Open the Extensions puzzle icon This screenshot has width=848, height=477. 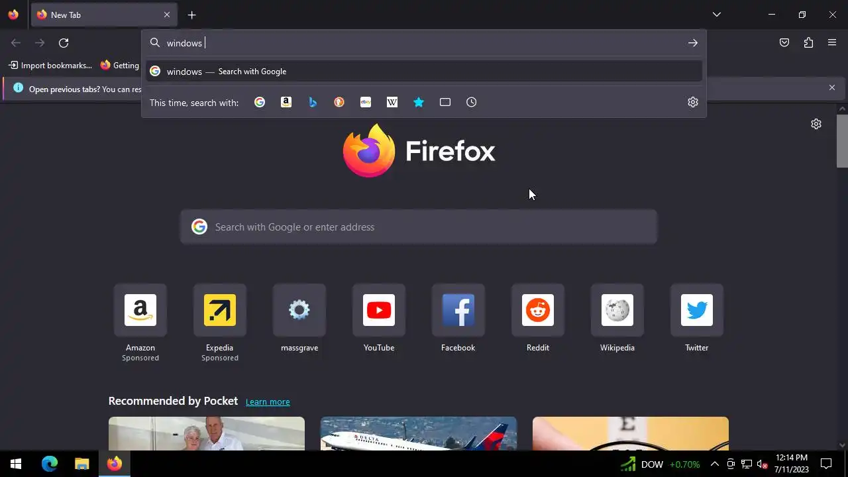808,43
